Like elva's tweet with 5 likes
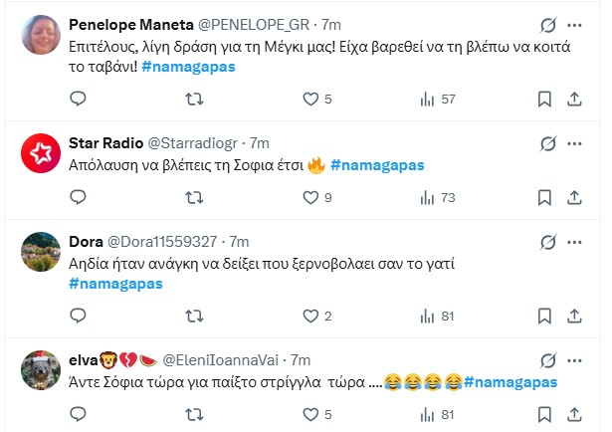Viewport: 612px width, 432px height. point(310,414)
